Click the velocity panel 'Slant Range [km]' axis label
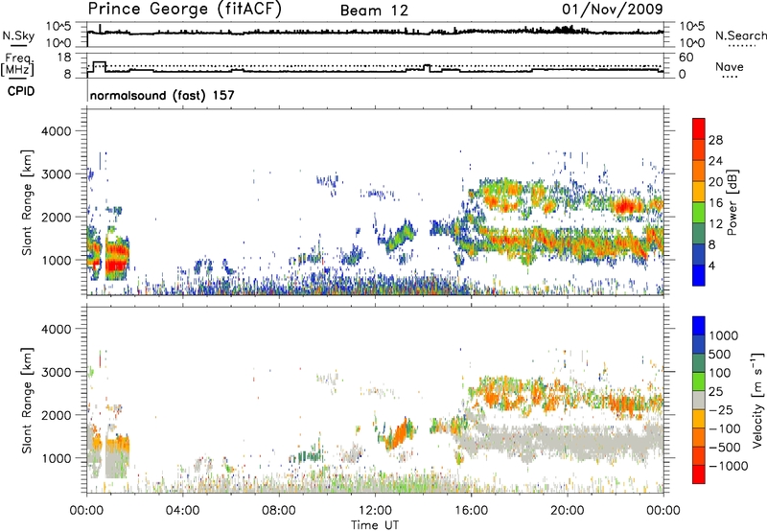 coord(27,400)
